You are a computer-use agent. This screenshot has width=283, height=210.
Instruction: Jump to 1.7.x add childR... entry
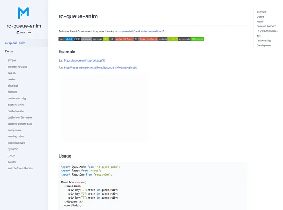click(x=268, y=31)
